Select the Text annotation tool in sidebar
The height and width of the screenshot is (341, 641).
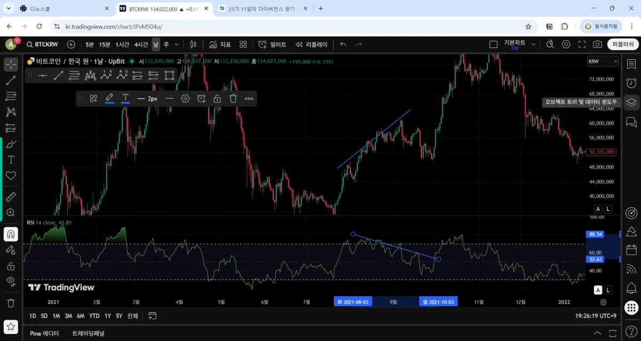[11, 160]
